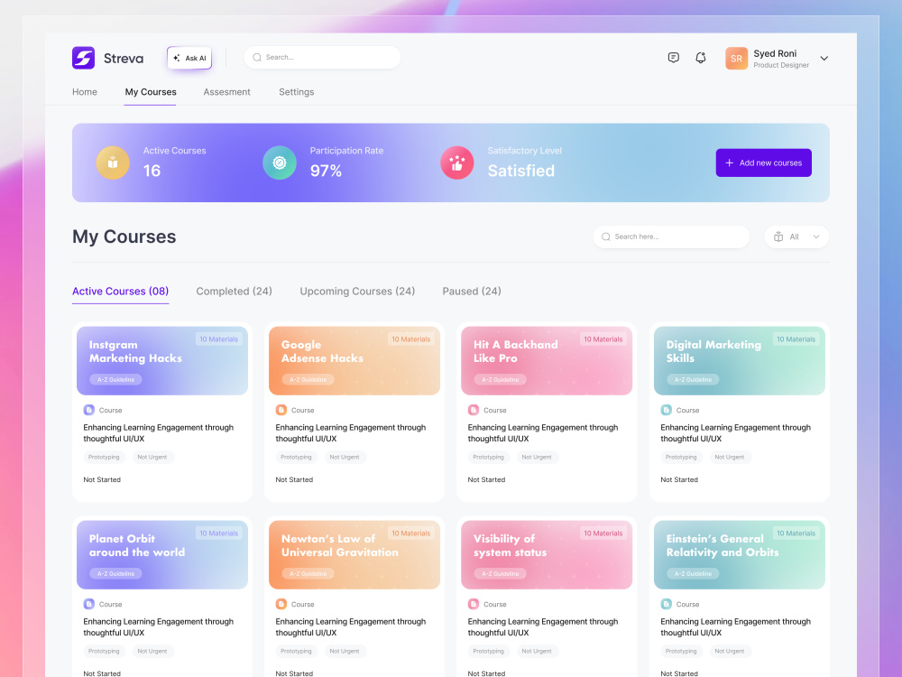Image resolution: width=902 pixels, height=677 pixels.
Task: Click the Streva logo icon
Action: coord(83,58)
